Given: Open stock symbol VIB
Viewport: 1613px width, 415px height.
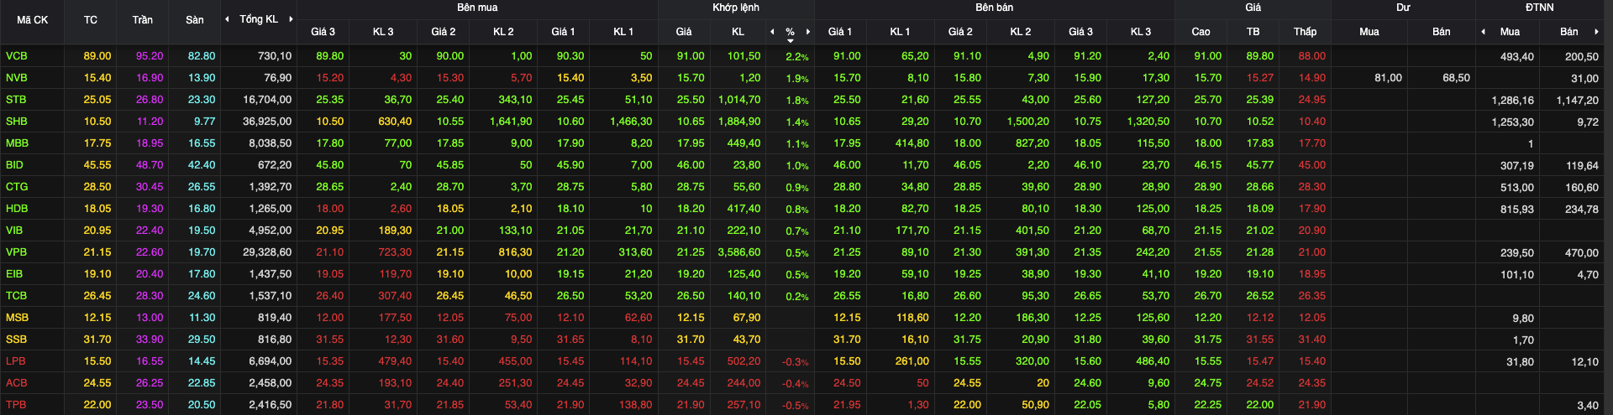Looking at the screenshot, I should click(14, 231).
